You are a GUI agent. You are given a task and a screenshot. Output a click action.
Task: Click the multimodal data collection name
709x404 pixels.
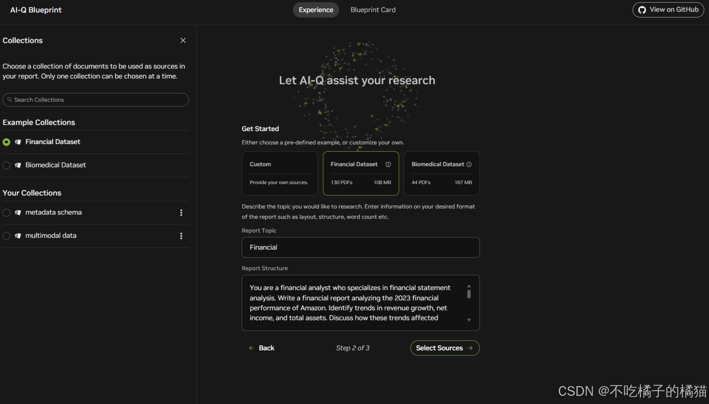tap(51, 236)
